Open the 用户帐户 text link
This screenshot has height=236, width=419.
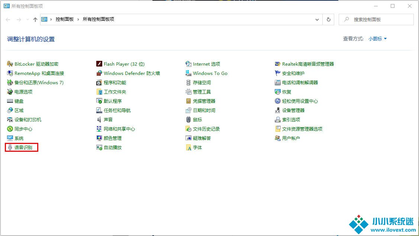coord(291,138)
